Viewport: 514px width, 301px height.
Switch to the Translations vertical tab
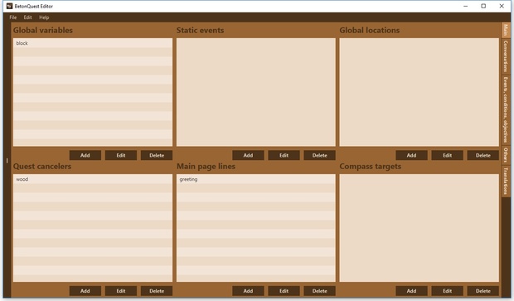[x=506, y=181]
